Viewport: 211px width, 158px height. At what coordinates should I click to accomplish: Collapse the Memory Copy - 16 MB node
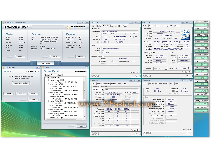point(49,114)
